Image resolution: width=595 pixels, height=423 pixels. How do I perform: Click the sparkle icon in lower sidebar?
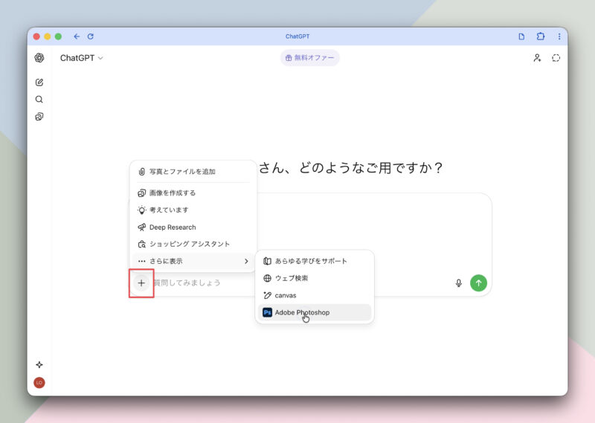point(39,364)
